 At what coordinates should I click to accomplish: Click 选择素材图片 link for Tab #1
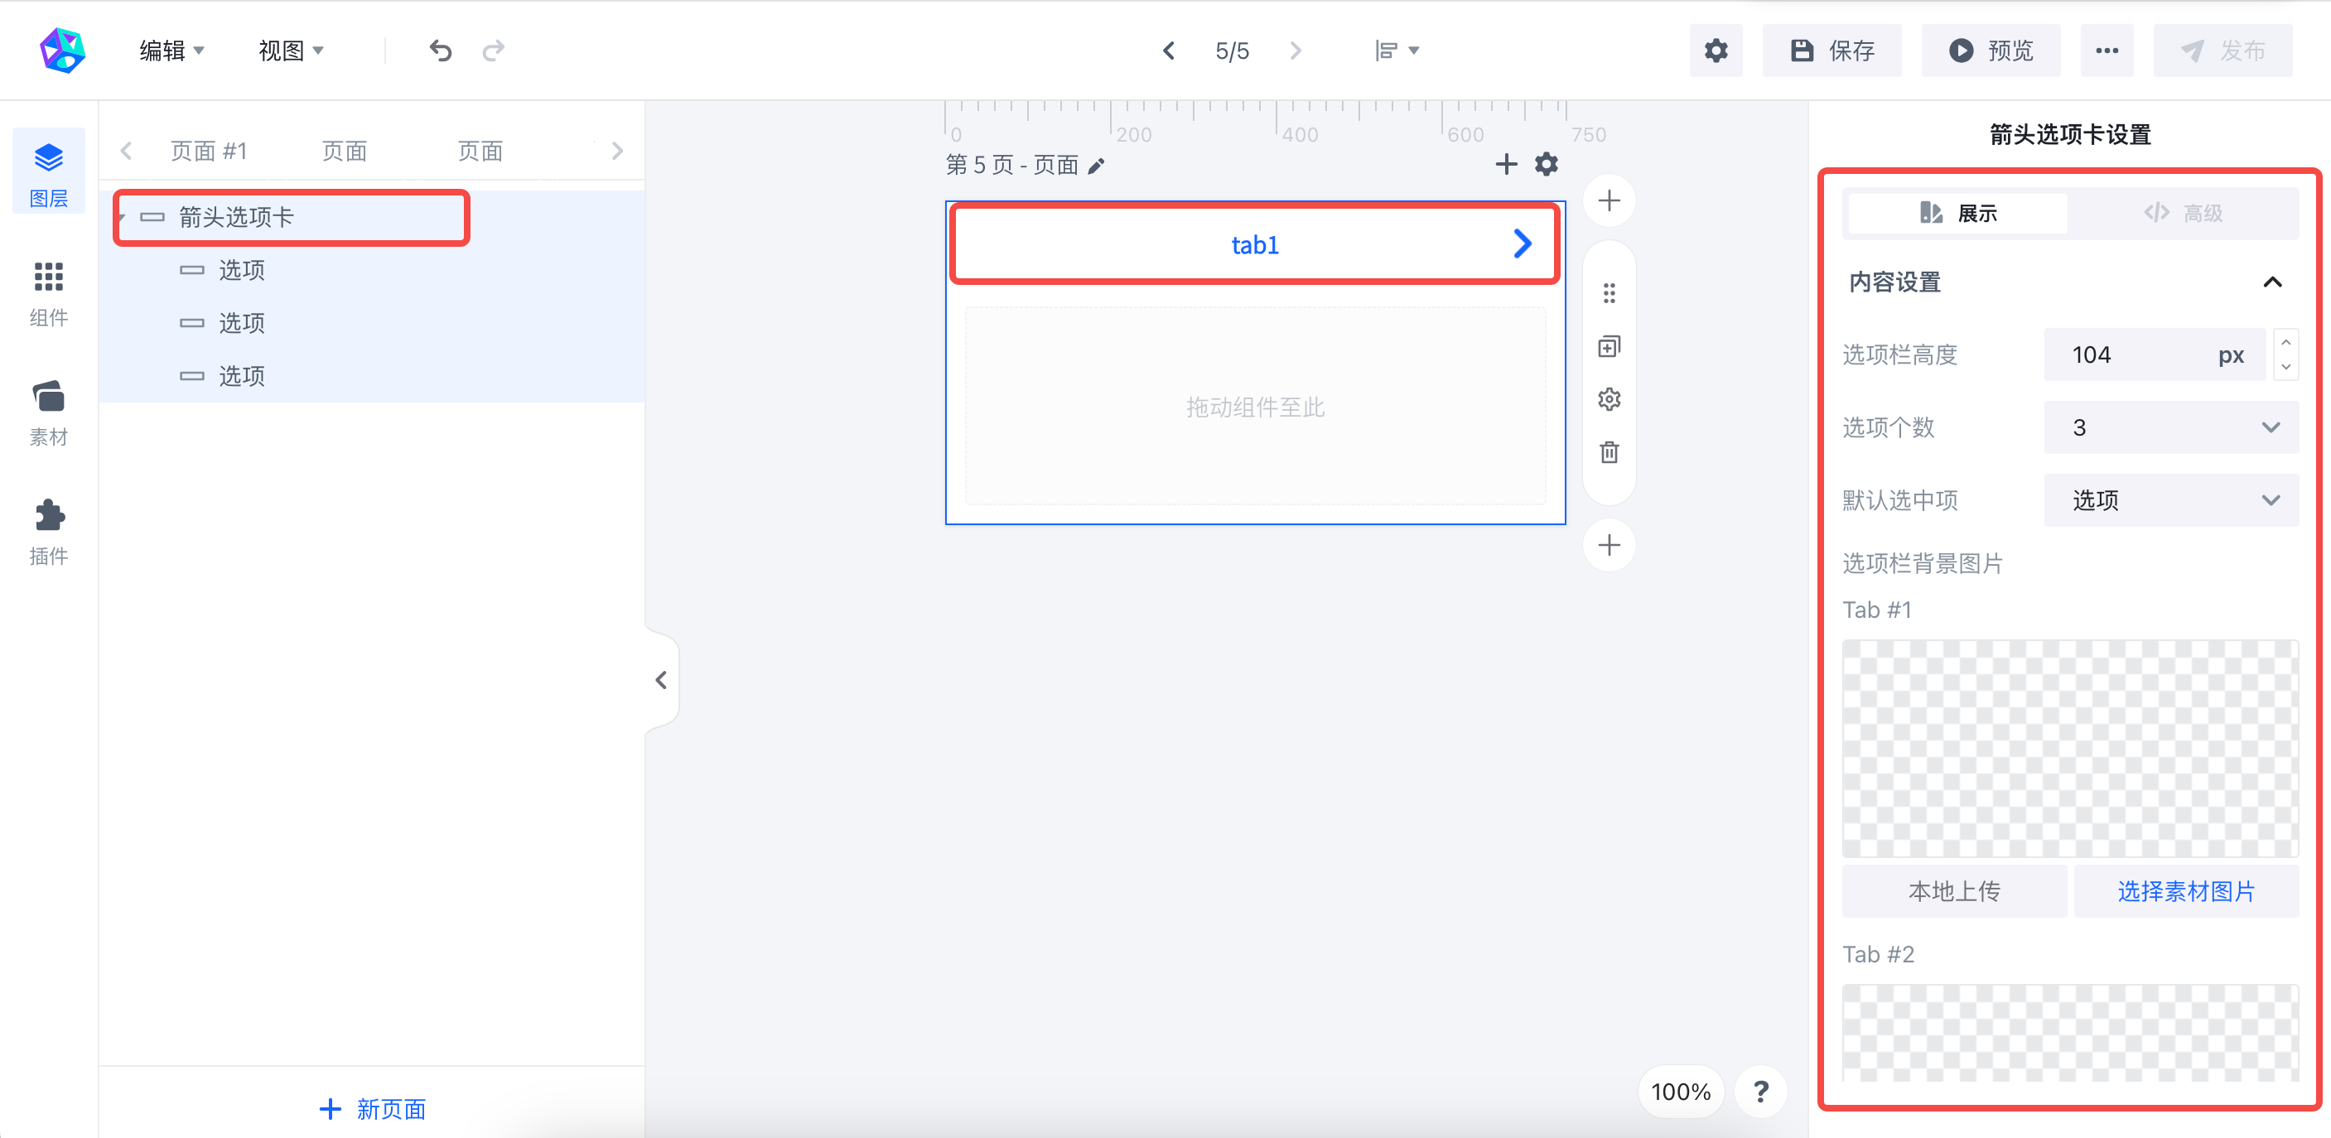[2185, 890]
